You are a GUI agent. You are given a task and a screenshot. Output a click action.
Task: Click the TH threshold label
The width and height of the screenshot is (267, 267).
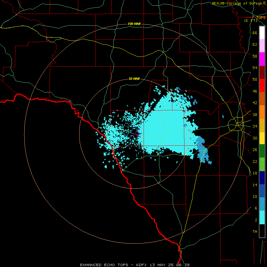click(x=255, y=232)
